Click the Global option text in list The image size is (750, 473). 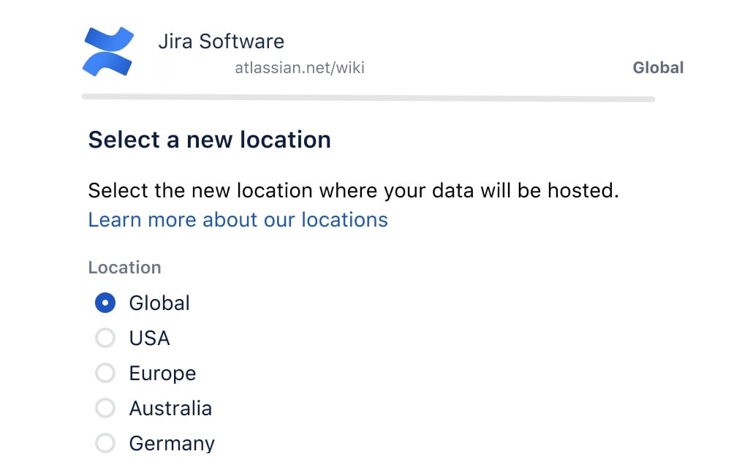[159, 303]
